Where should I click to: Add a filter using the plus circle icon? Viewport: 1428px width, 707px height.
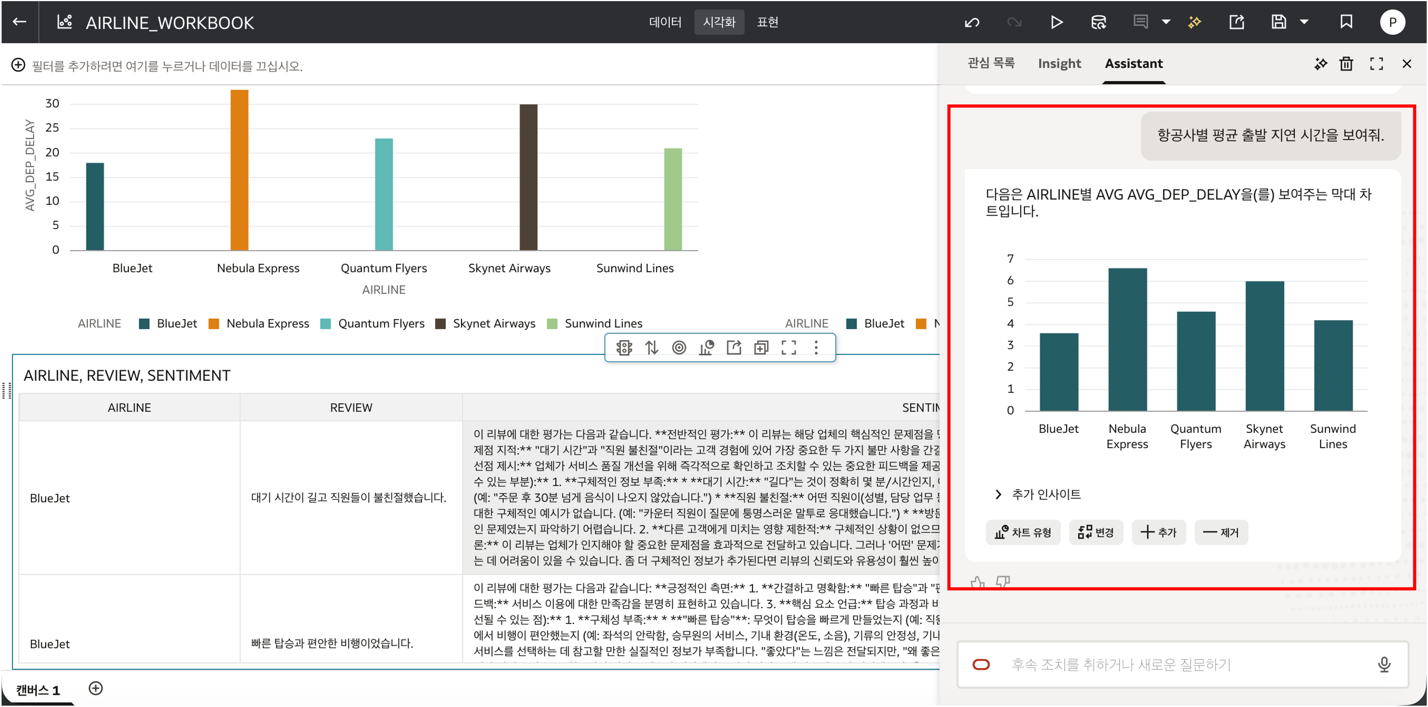tap(18, 65)
